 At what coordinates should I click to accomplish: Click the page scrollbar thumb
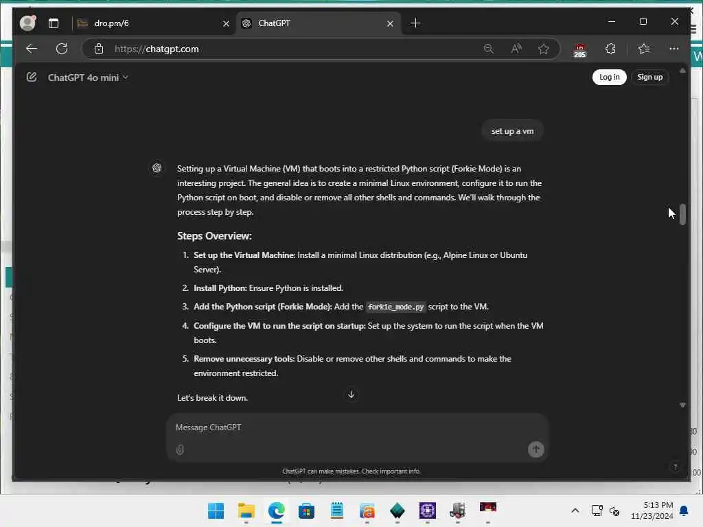click(682, 214)
